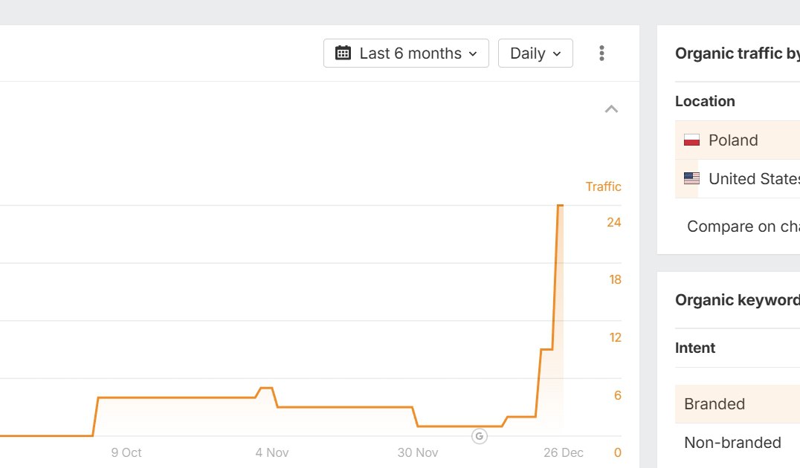This screenshot has height=468, width=800.
Task: Click the 26 Dec date label
Action: [563, 452]
